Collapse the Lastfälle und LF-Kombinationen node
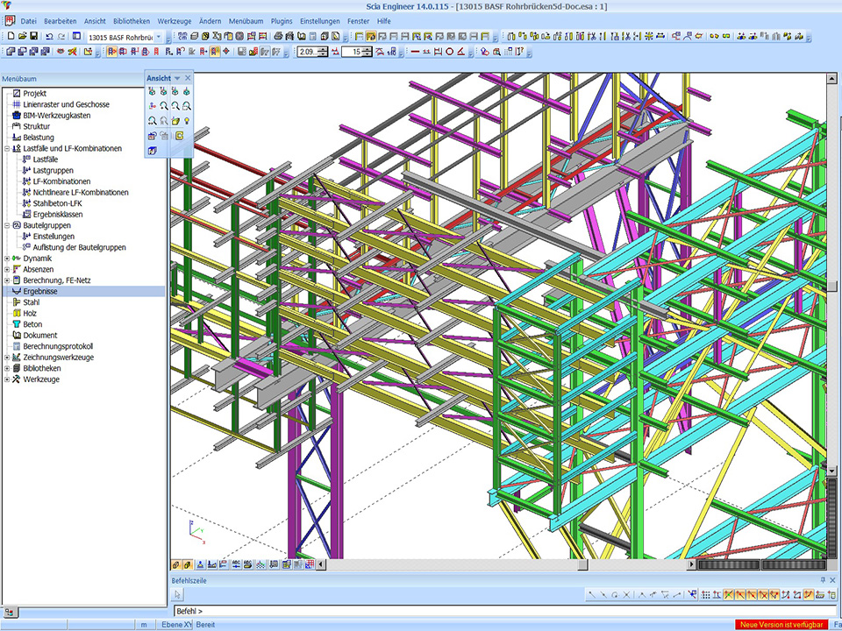842x631 pixels. point(7,149)
